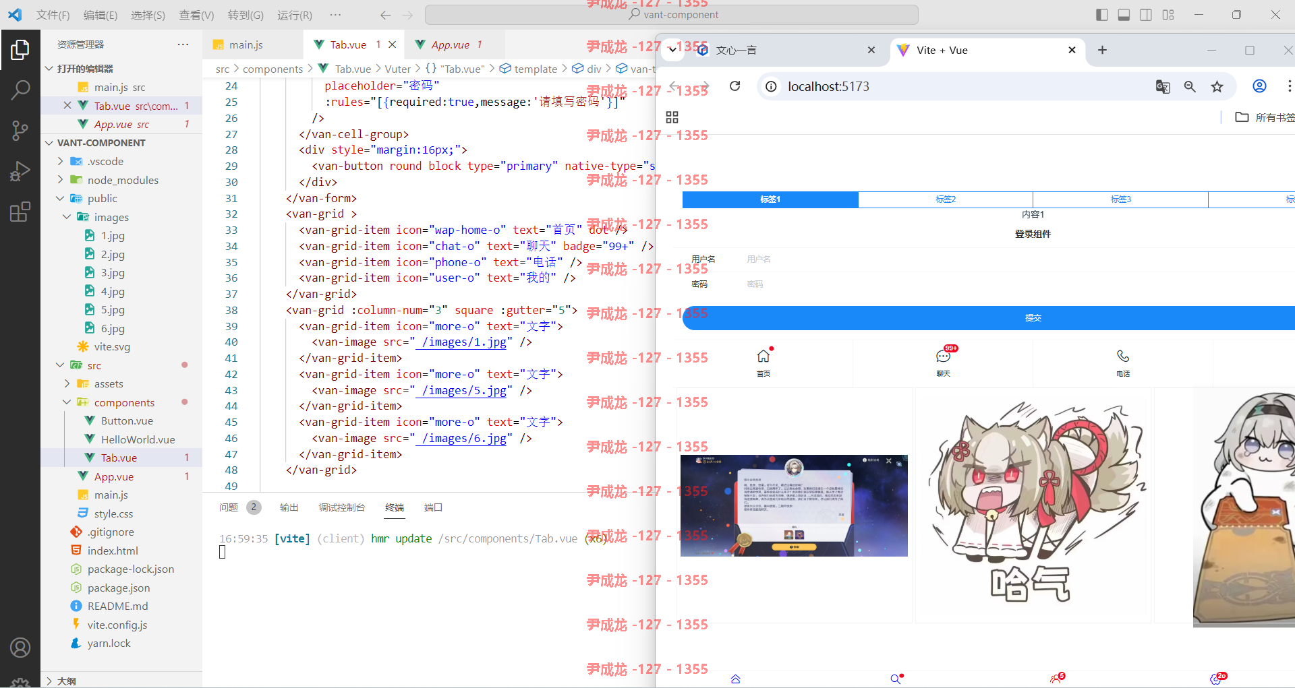
Task: Go back in VS Code navigation
Action: [385, 15]
